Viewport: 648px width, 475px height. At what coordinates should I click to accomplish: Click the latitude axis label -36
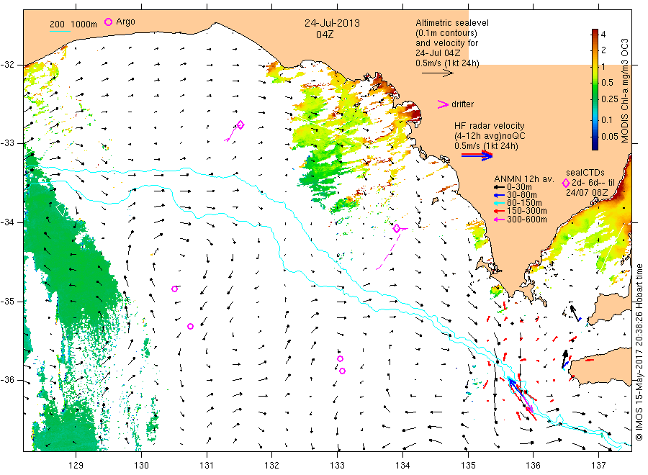7,380
